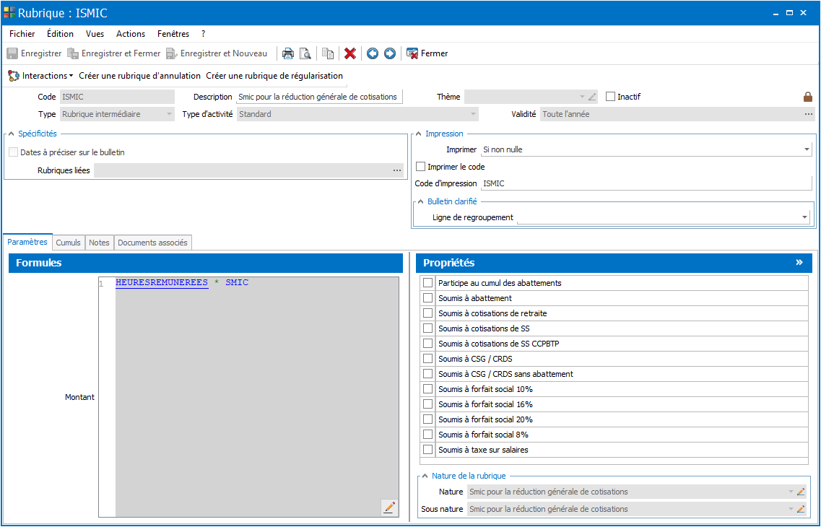Go to next record arrow

(x=389, y=53)
